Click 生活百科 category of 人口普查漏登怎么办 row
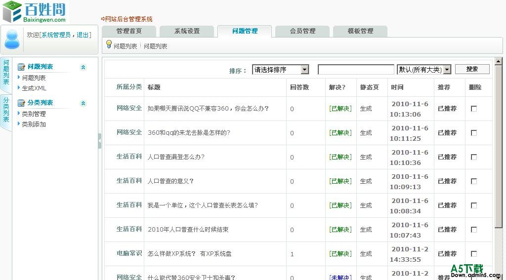506x280 pixels. (x=129, y=157)
